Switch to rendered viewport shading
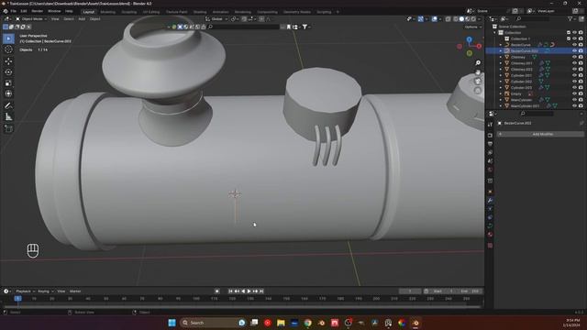Screen dimensions: 587x330 click(x=473, y=18)
